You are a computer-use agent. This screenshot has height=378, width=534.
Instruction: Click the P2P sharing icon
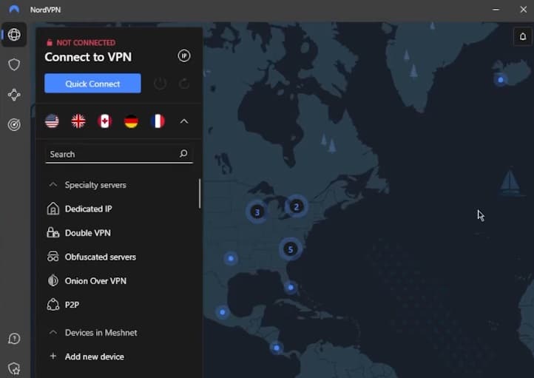pyautogui.click(x=53, y=305)
